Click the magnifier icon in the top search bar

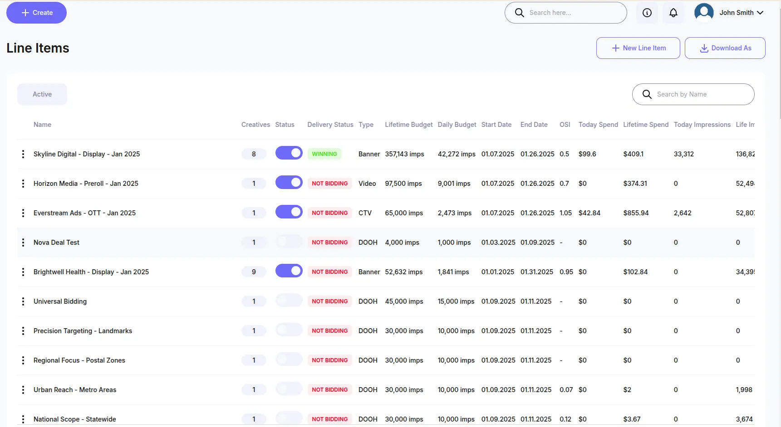pos(520,13)
